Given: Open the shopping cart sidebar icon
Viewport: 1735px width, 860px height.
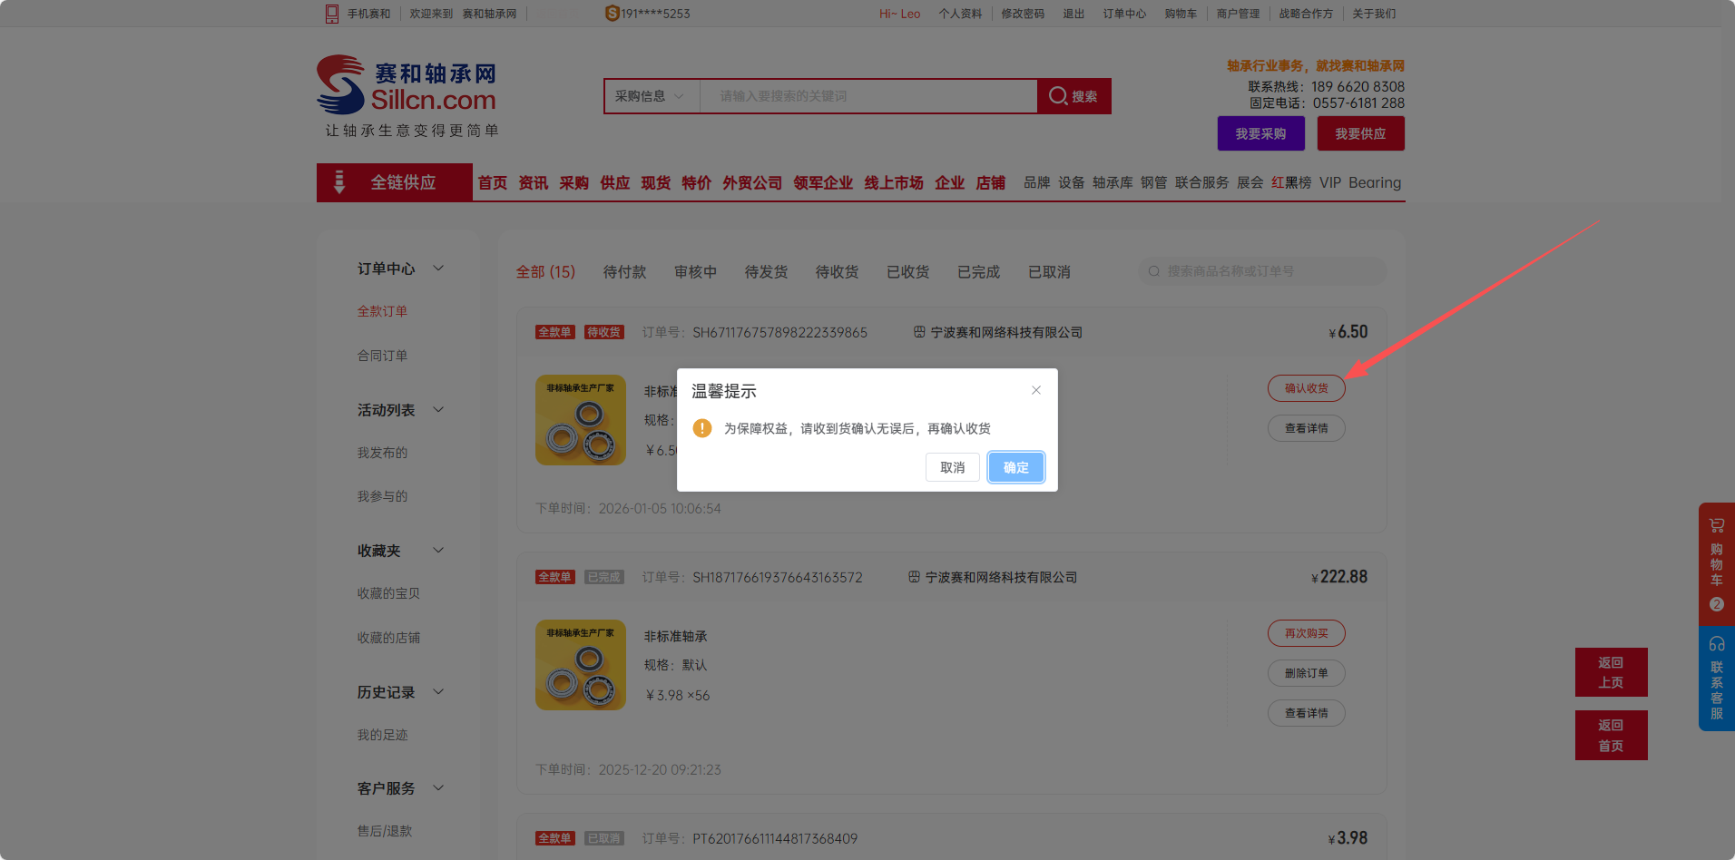Looking at the screenshot, I should (1716, 526).
